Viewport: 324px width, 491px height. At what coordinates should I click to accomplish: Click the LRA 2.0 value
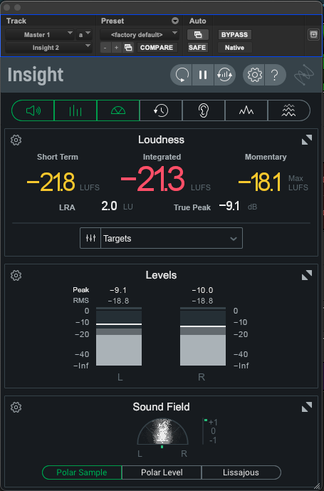109,206
